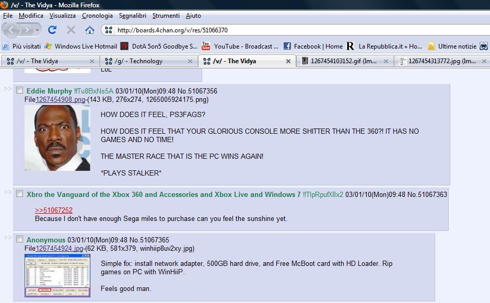Go to the home page icon
This screenshot has height=303, width=490.
(x=90, y=30)
